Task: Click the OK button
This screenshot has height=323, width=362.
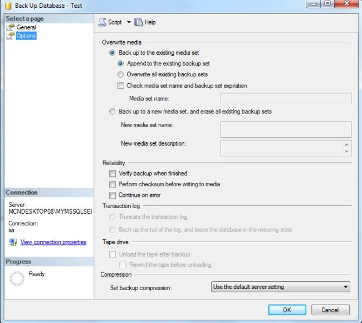Action: tap(287, 310)
